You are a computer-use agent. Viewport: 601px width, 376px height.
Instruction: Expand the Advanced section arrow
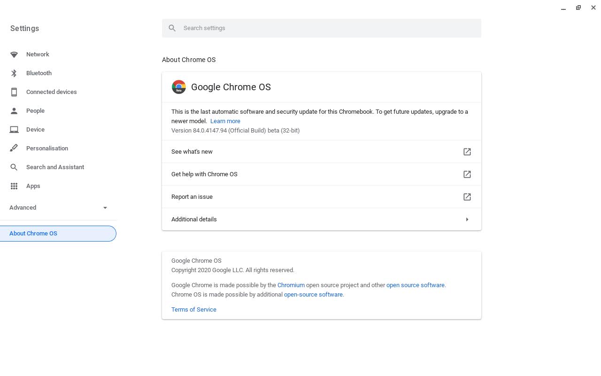[105, 208]
